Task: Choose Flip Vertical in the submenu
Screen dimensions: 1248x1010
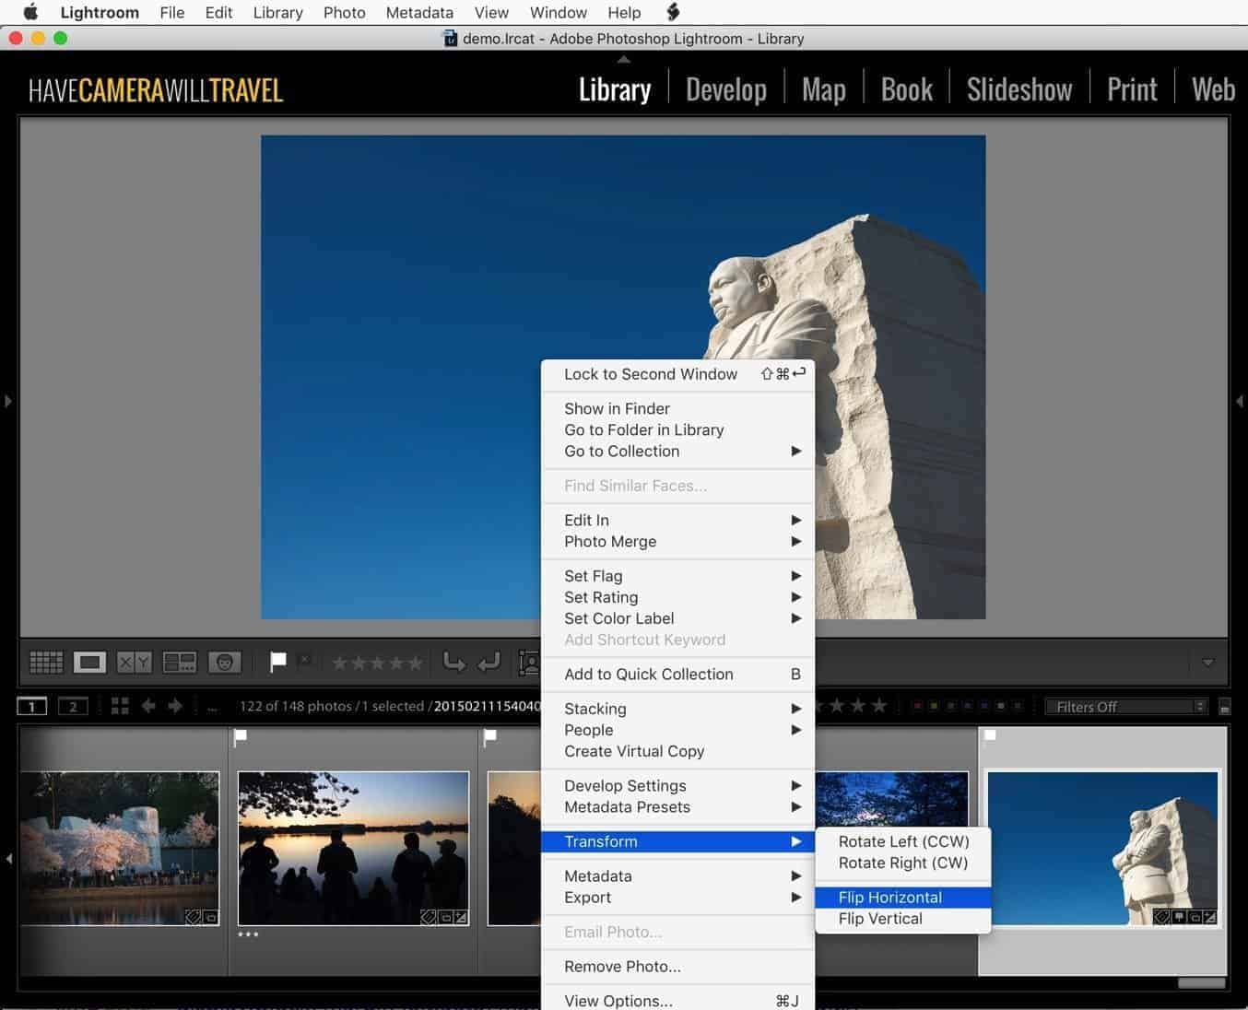Action: point(903,919)
